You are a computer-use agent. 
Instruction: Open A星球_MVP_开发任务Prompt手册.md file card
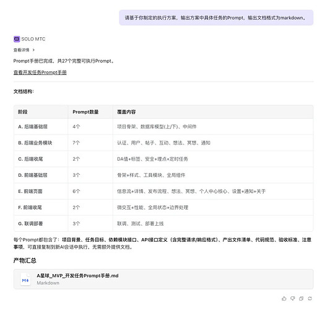[x=163, y=279]
